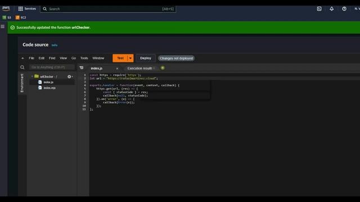360x202 pixels.
Task: Click the Changes not deployed badge
Action: [176, 58]
